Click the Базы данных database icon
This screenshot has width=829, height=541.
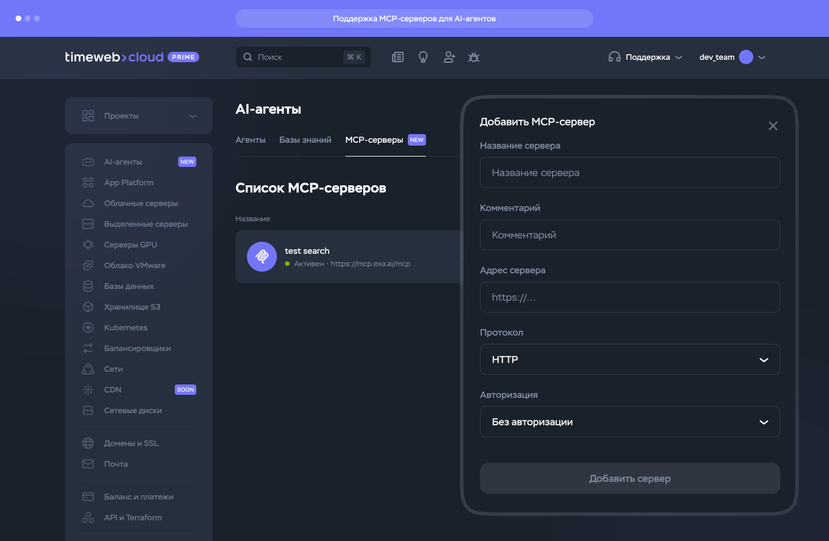88,286
